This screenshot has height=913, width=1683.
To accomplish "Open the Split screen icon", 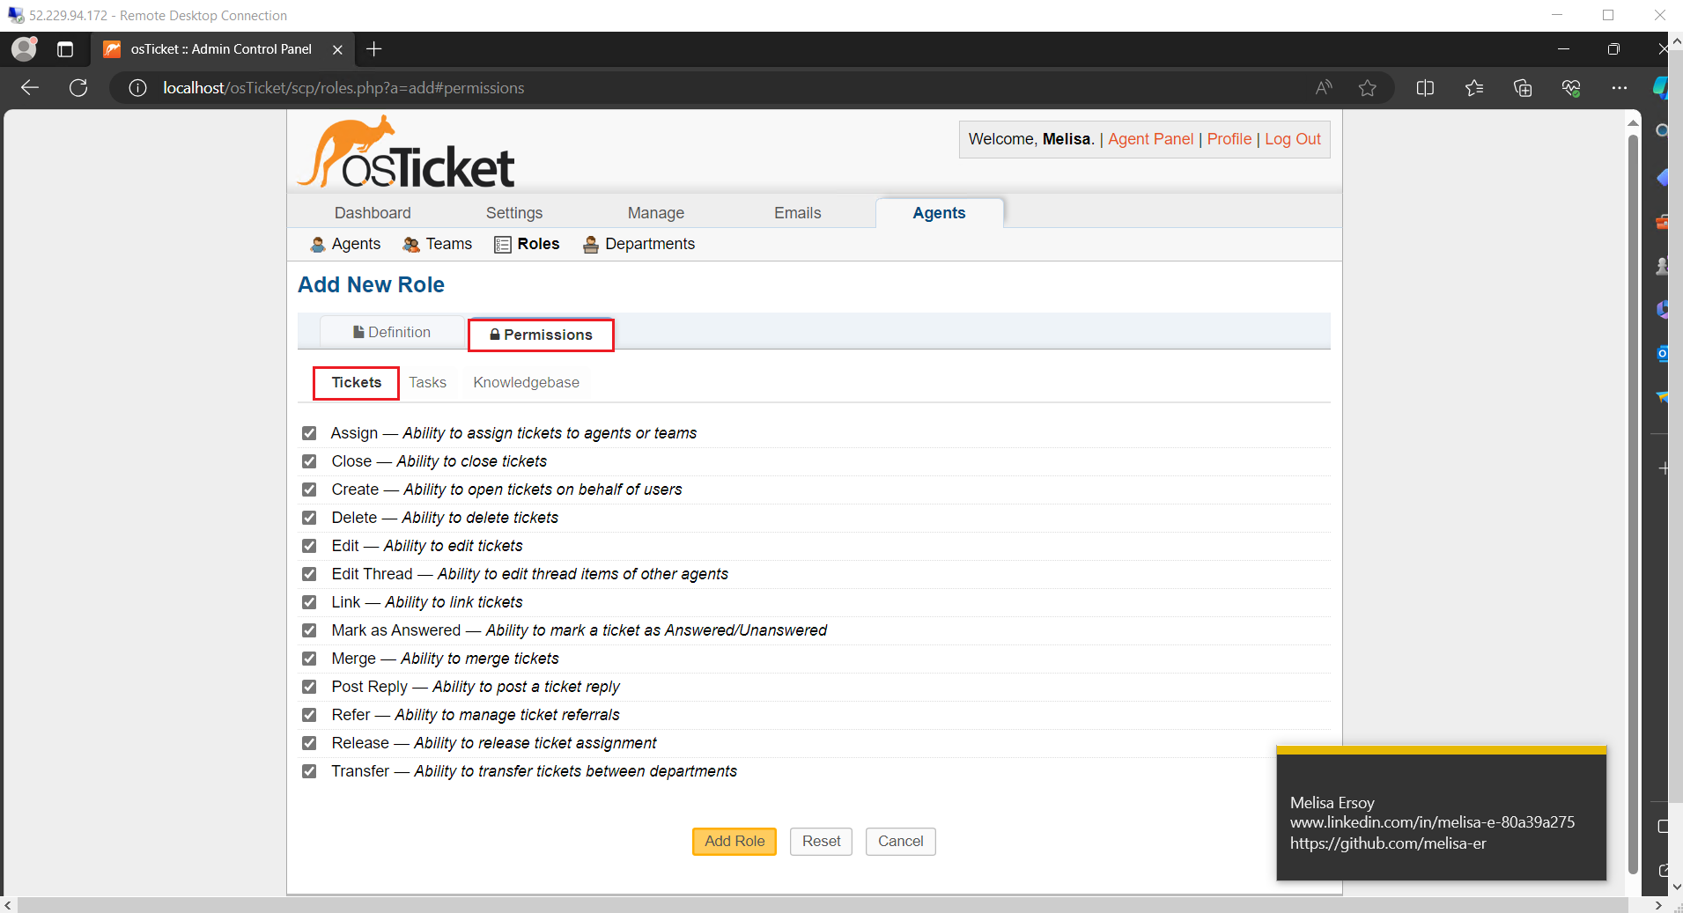I will pos(1425,87).
